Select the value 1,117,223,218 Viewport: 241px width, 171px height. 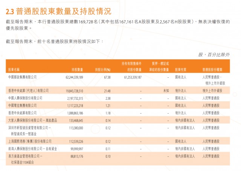click(75, 106)
